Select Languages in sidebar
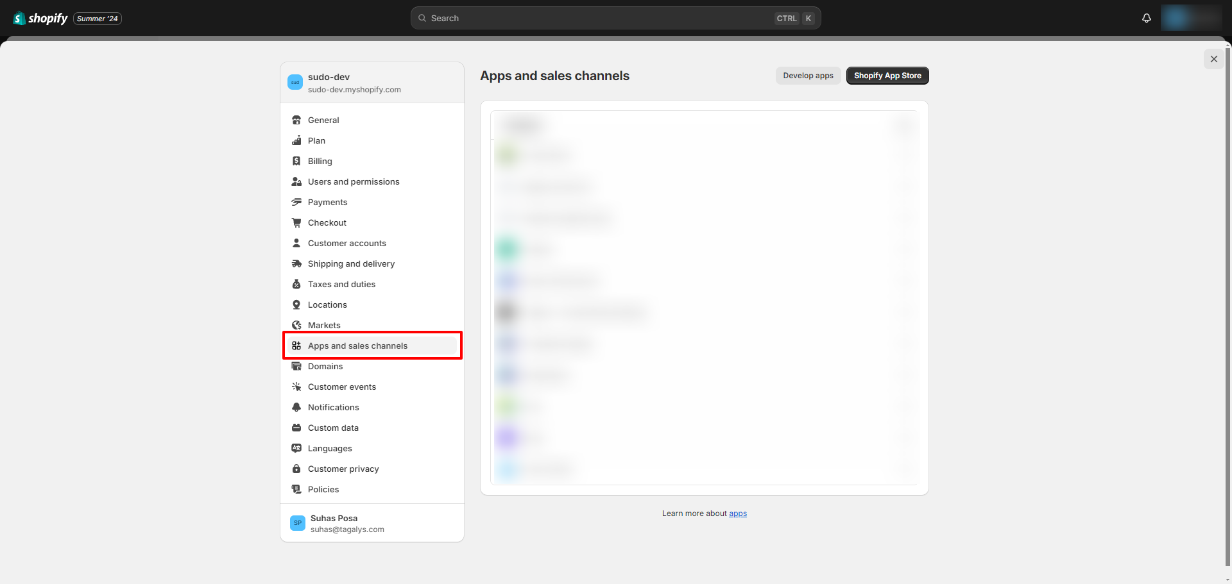Image resolution: width=1232 pixels, height=584 pixels. [372, 448]
